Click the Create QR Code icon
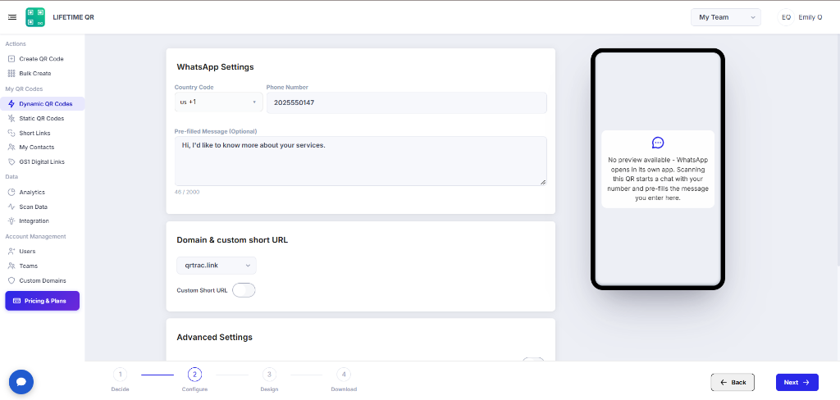The image size is (840, 400). [x=11, y=59]
